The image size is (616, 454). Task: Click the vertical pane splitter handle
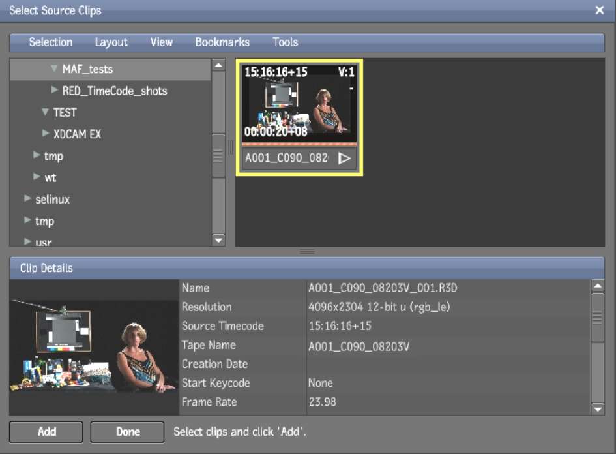pos(229,147)
